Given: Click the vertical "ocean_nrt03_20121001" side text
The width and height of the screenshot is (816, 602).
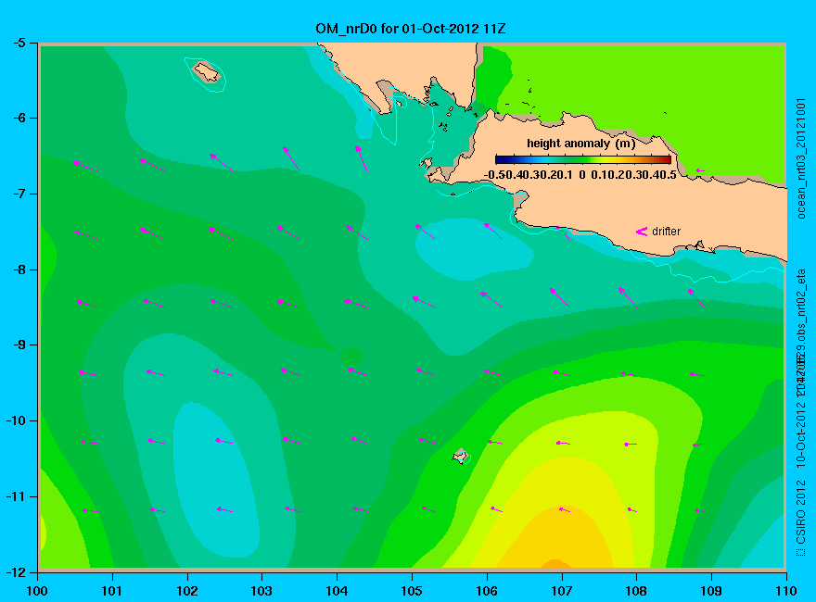Looking at the screenshot, I should click(x=801, y=158).
